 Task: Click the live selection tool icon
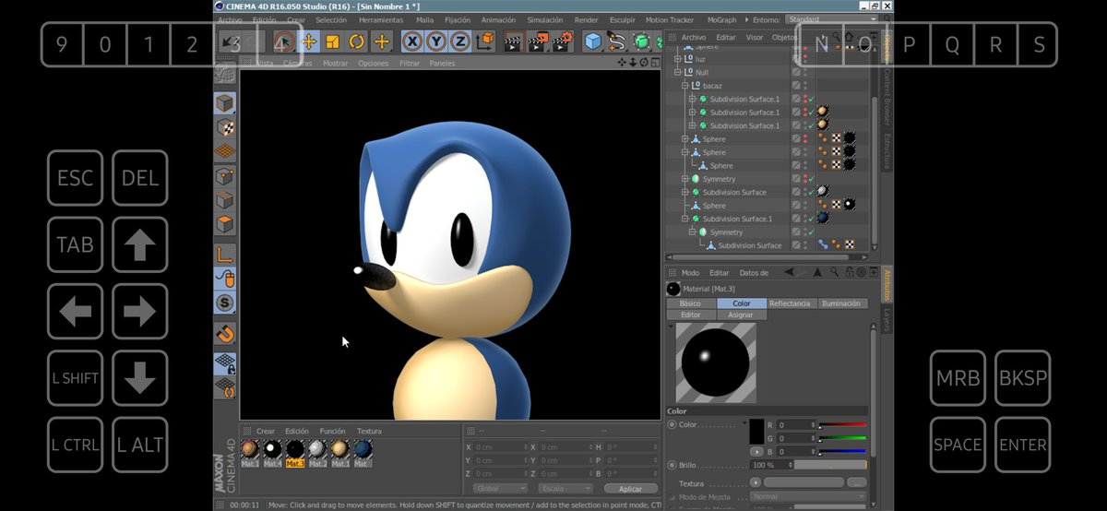[x=285, y=41]
